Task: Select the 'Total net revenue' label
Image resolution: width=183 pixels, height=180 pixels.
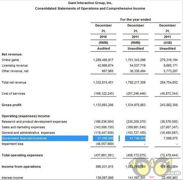Action: [x=14, y=82]
